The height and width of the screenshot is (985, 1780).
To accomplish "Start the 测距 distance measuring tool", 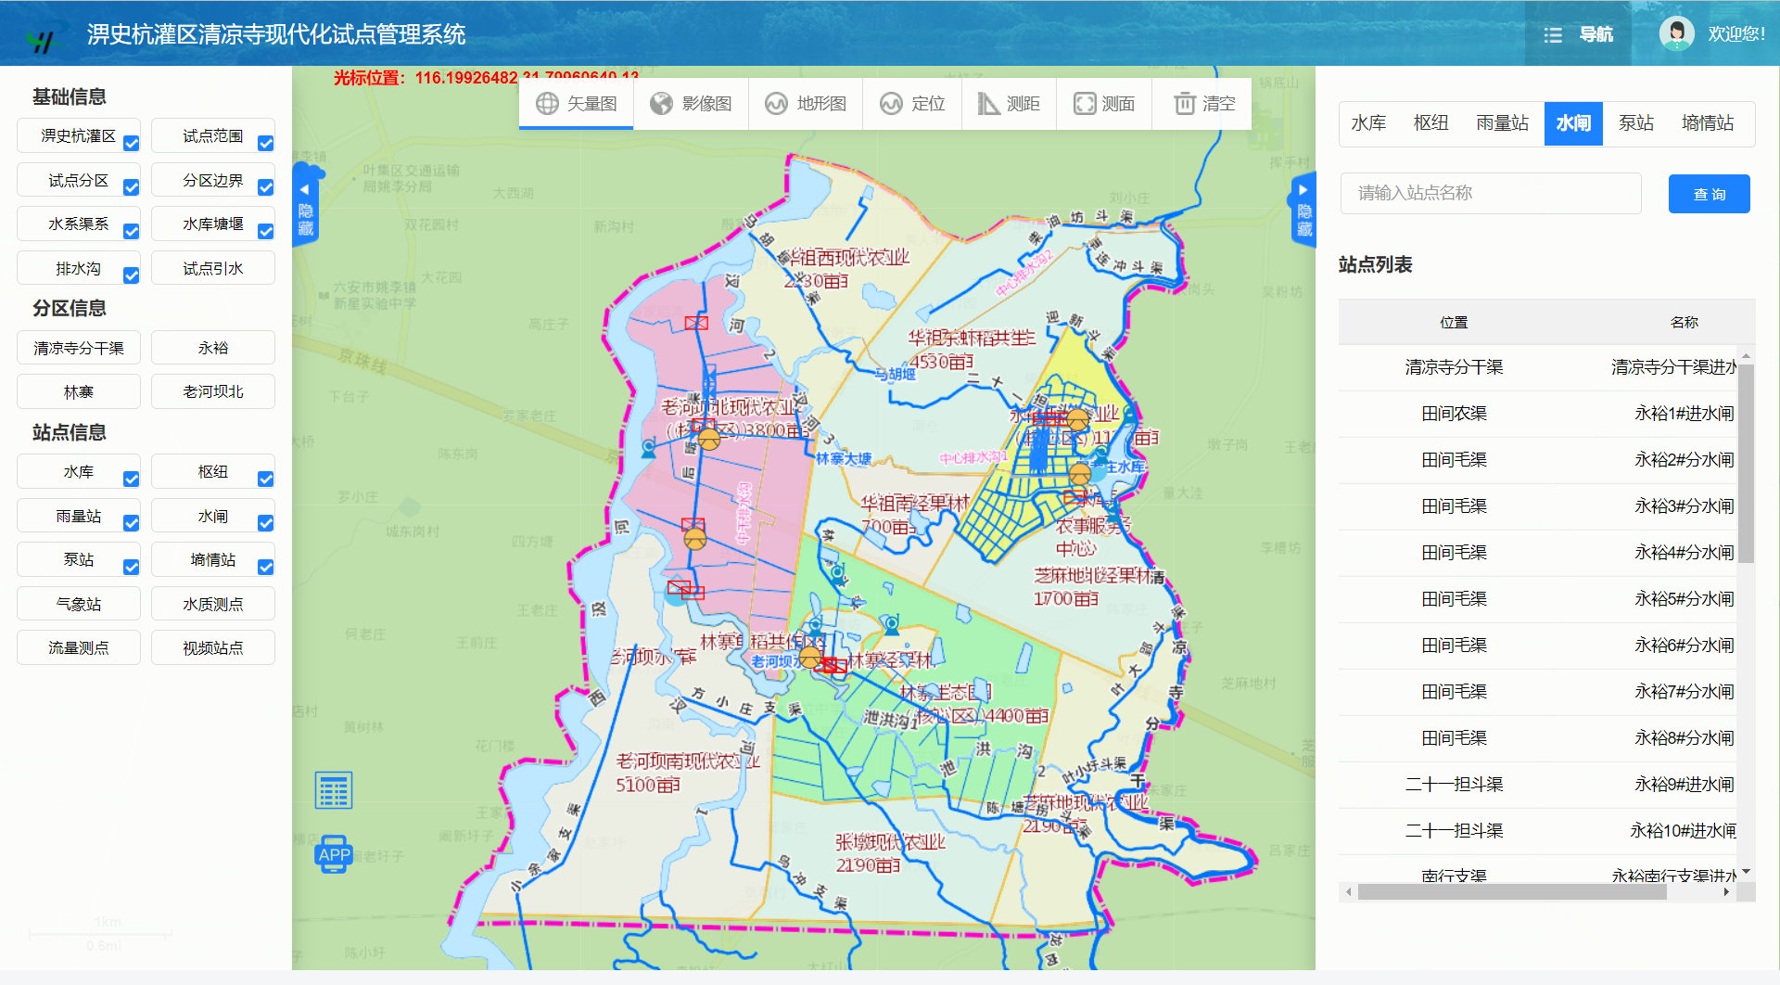I will coord(1010,104).
